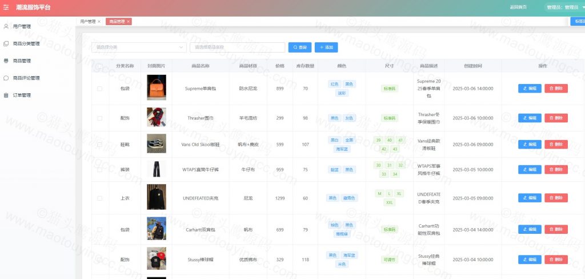Click the 商品评论管理 chat bubble icon
This screenshot has height=279, width=585.
6,78
